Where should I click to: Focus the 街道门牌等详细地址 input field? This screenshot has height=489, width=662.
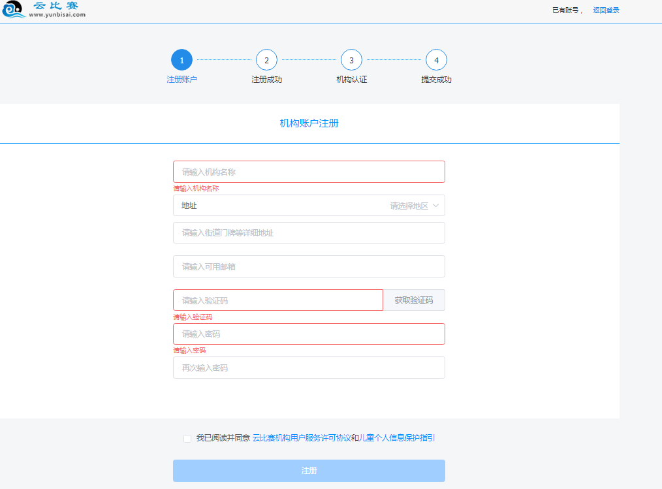(x=309, y=232)
